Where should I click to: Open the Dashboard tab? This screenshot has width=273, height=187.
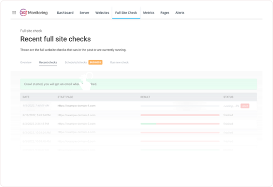[x=65, y=13]
